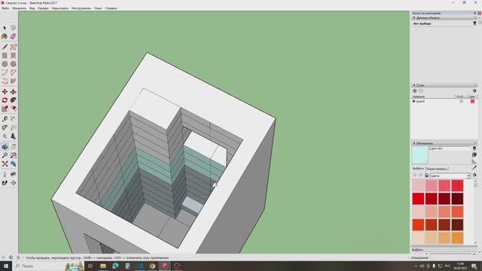Screen dimensions: 482x271
Task: Activate the Tape Measure tool
Action: (5, 119)
